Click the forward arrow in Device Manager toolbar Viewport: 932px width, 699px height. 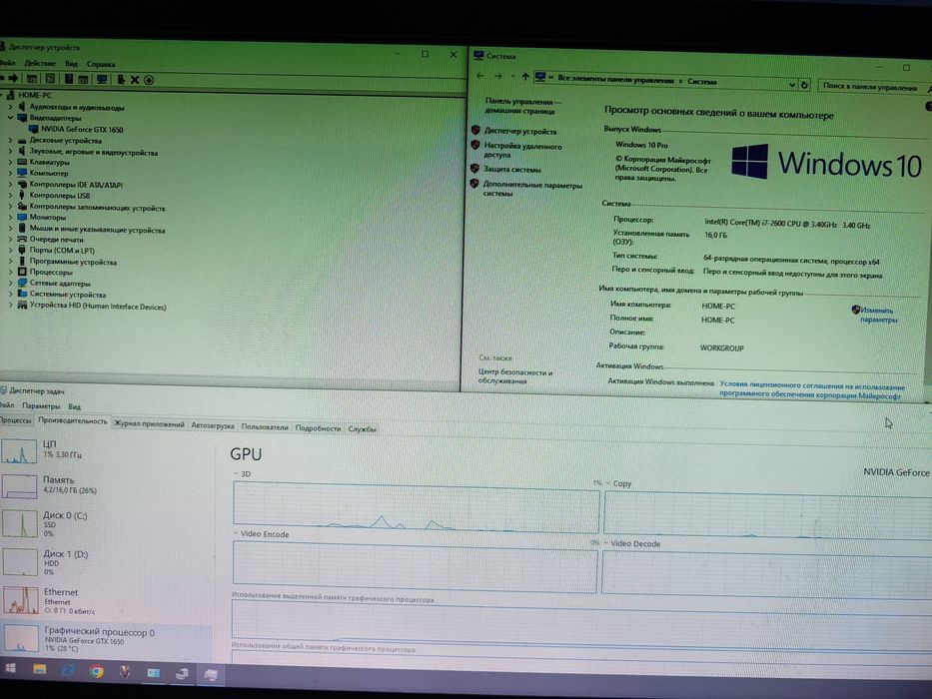click(x=14, y=78)
